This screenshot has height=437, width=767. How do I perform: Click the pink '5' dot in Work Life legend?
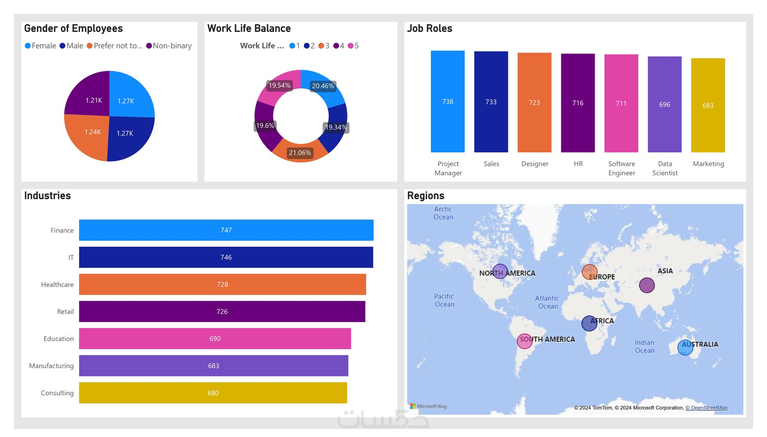click(350, 46)
